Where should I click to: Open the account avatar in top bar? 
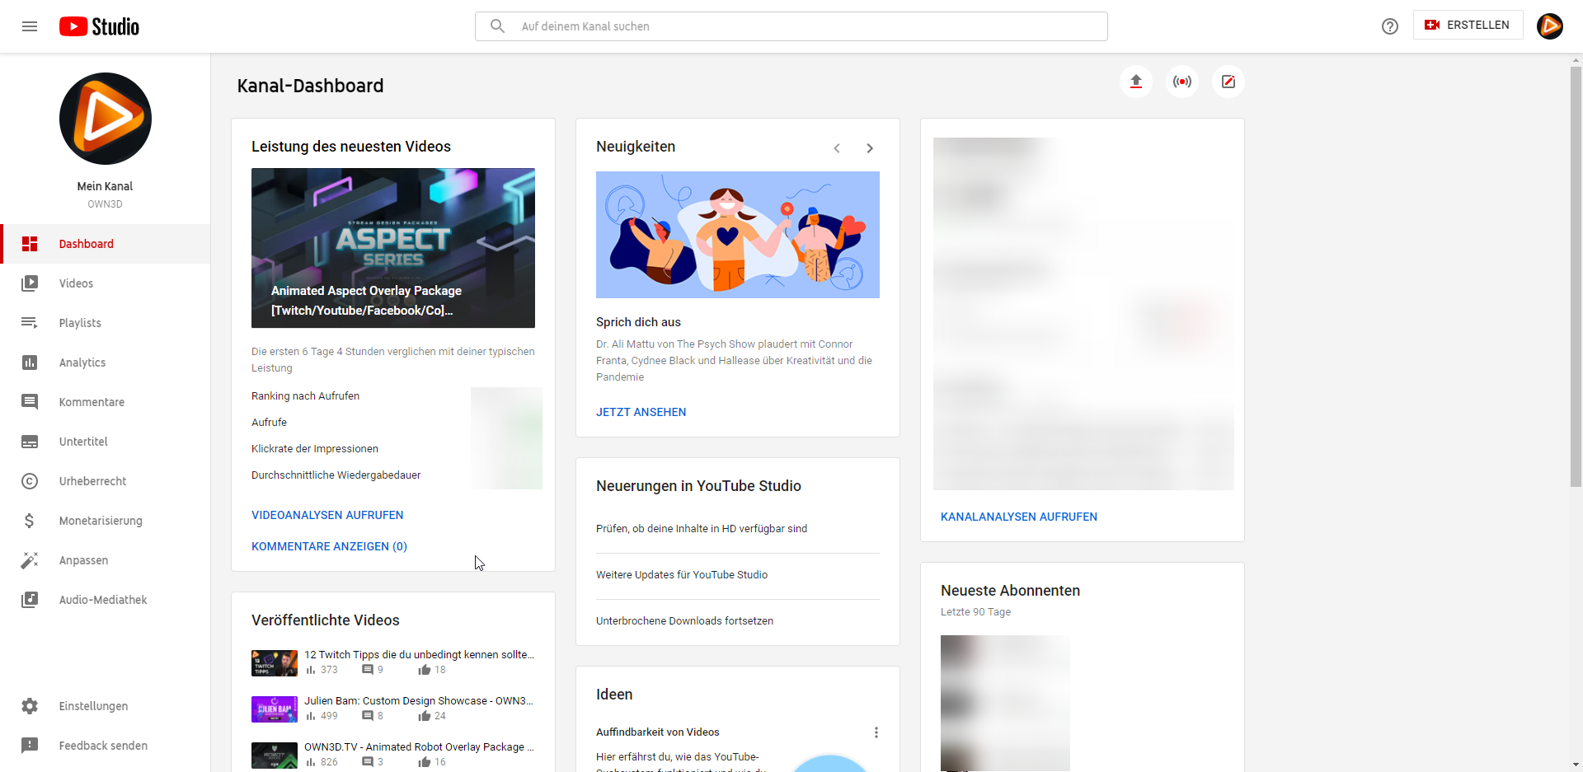pos(1549,26)
